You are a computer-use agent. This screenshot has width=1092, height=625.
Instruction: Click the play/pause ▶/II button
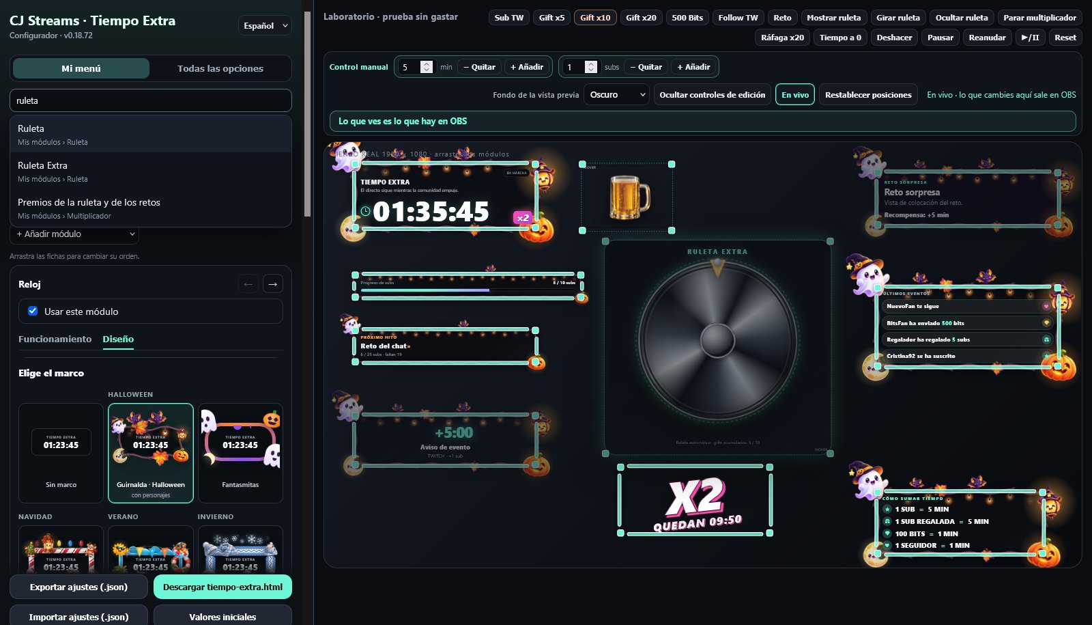tap(1030, 38)
